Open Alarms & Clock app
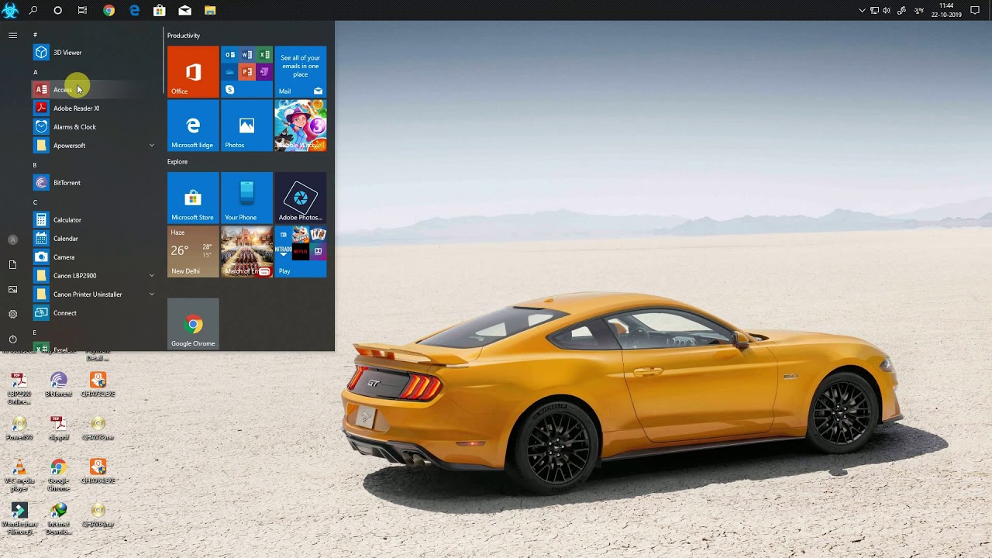992x558 pixels. click(93, 127)
